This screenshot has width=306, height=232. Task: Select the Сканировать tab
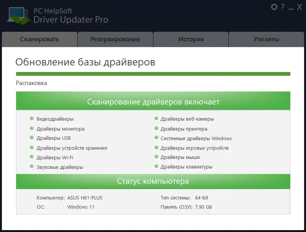tap(40, 39)
